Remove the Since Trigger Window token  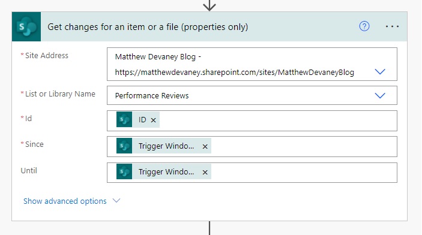(x=205, y=146)
